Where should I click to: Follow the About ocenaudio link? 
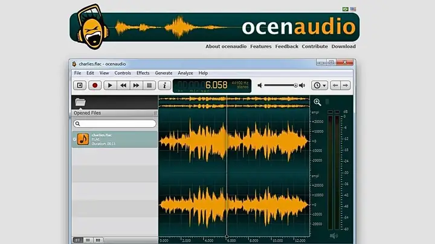coord(226,46)
